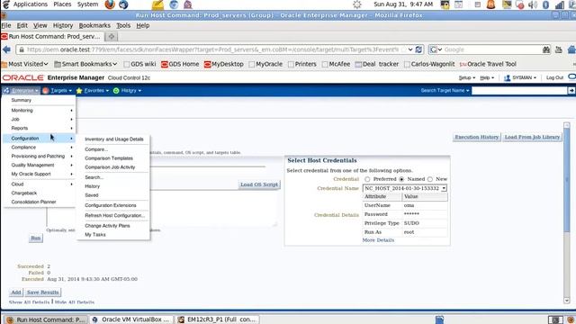Click the Execution History button
576x324 pixels.
tap(476, 137)
